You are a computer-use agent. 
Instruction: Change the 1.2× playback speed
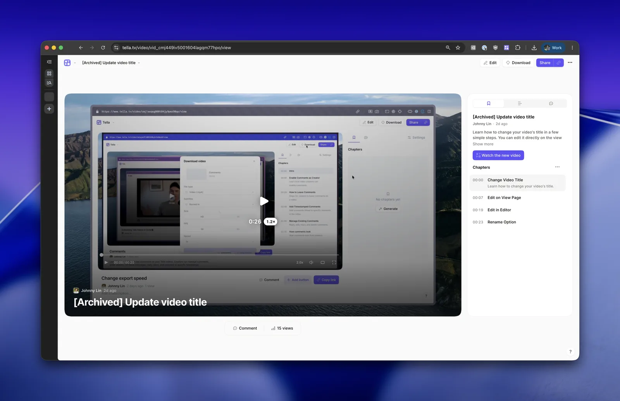click(270, 222)
